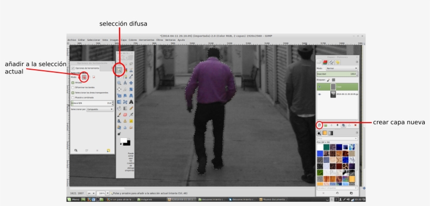Image resolution: width=430 pixels, height=206 pixels.
Task: Select the Dodge/Burn tool
Action: click(x=119, y=134)
